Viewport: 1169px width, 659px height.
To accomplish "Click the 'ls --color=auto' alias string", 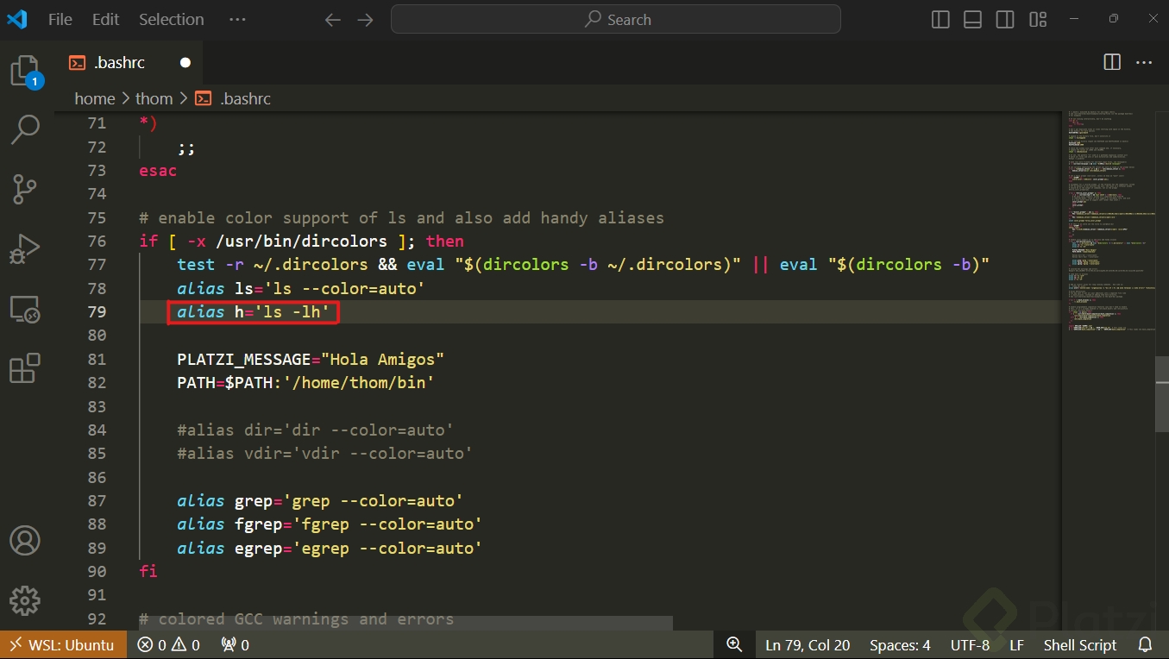I will [x=344, y=288].
